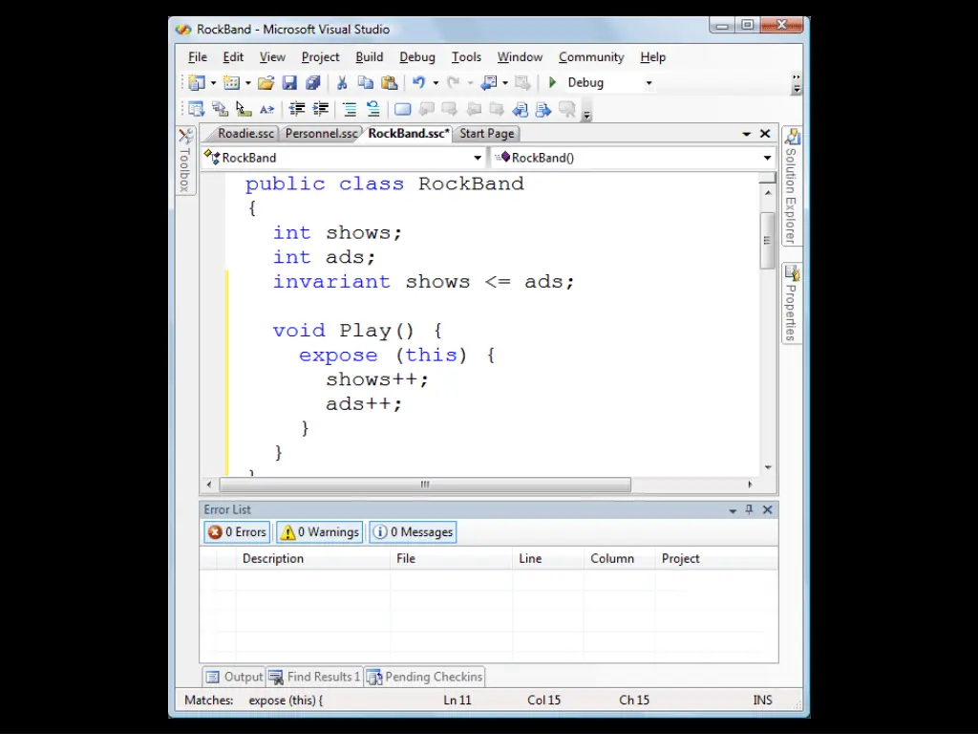Sort by Project column header
The height and width of the screenshot is (734, 978).
point(716,558)
